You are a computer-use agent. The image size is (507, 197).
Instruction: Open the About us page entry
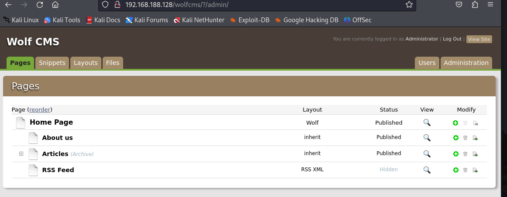pyautogui.click(x=57, y=138)
